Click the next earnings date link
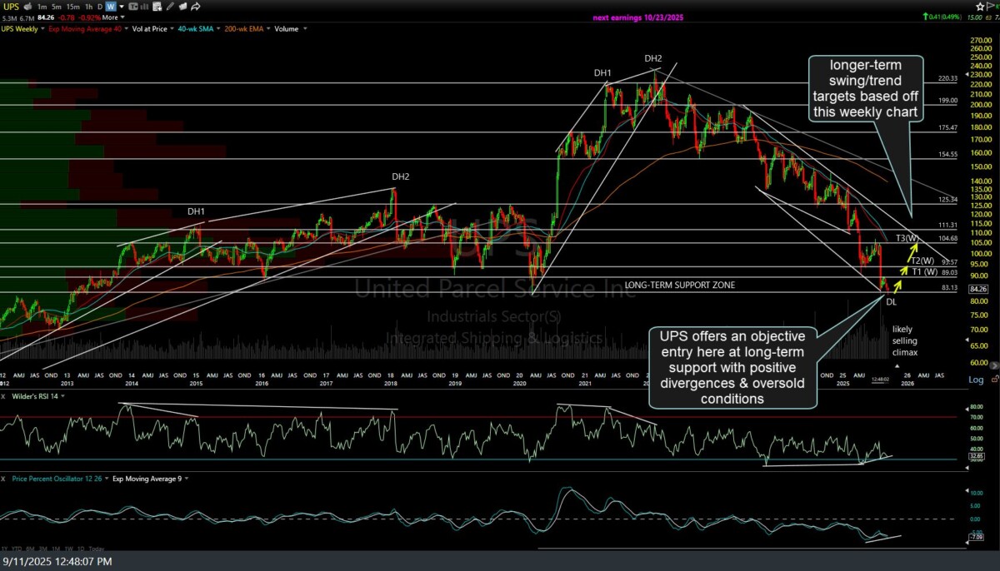Screen dimensions: 1000x571 638,17
